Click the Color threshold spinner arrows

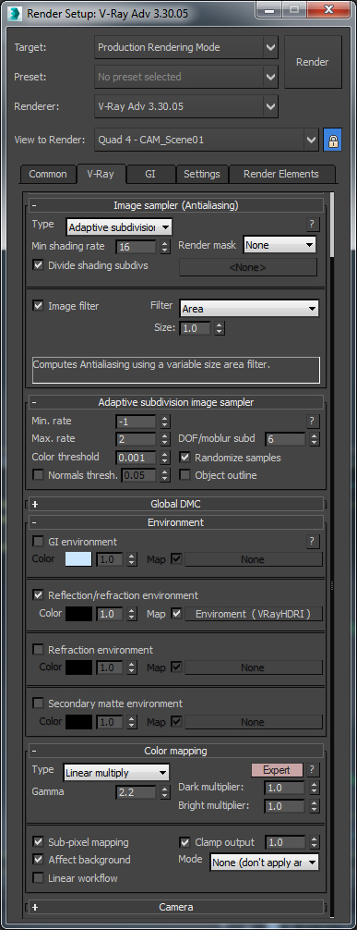(165, 458)
